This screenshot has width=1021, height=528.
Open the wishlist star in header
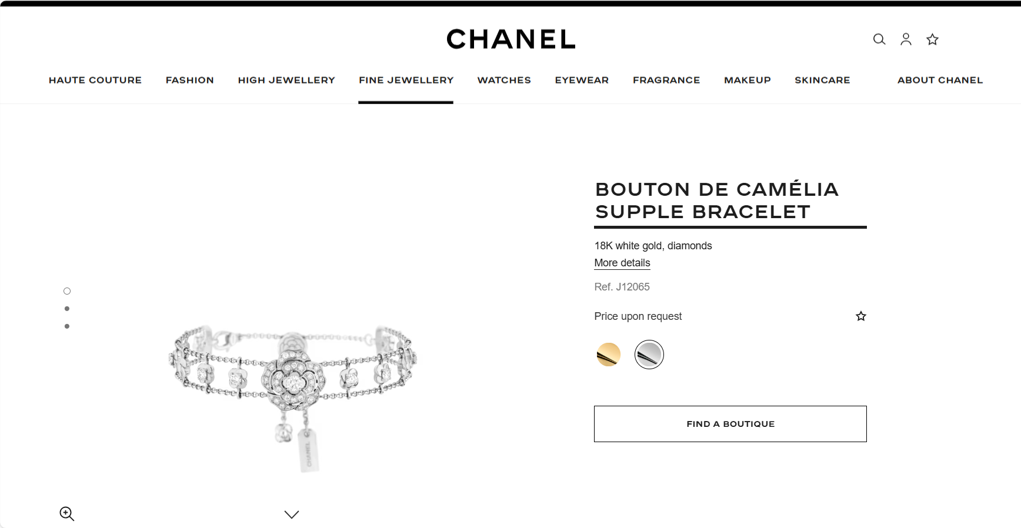(932, 39)
